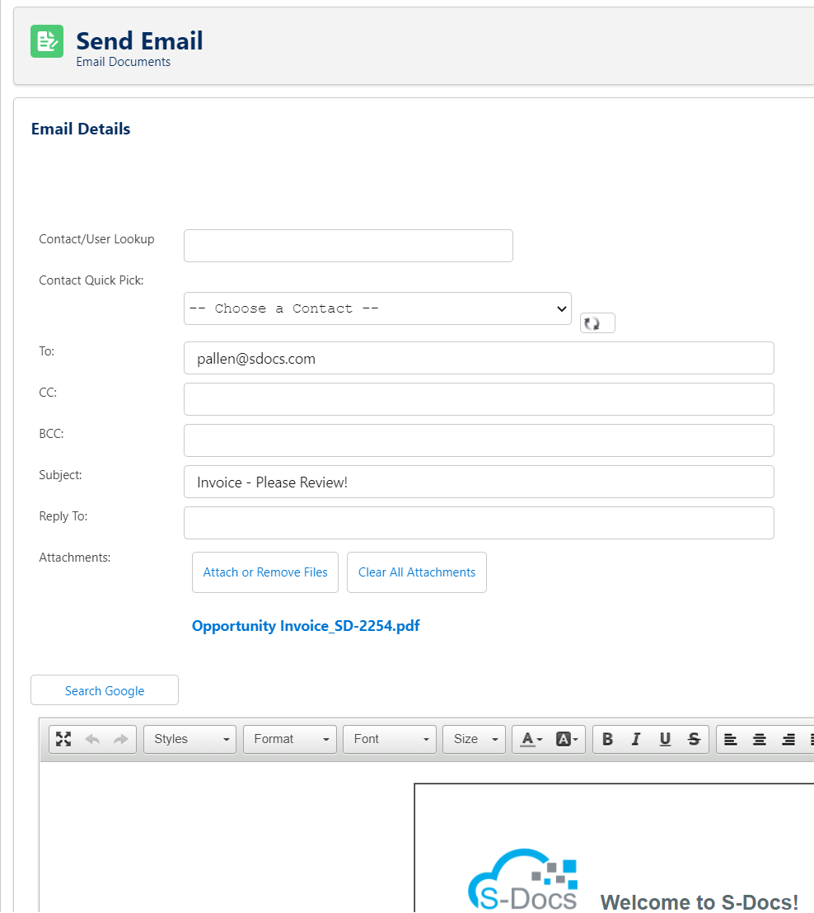This screenshot has width=814, height=913.
Task: Open the Size dropdown
Action: [x=474, y=739]
